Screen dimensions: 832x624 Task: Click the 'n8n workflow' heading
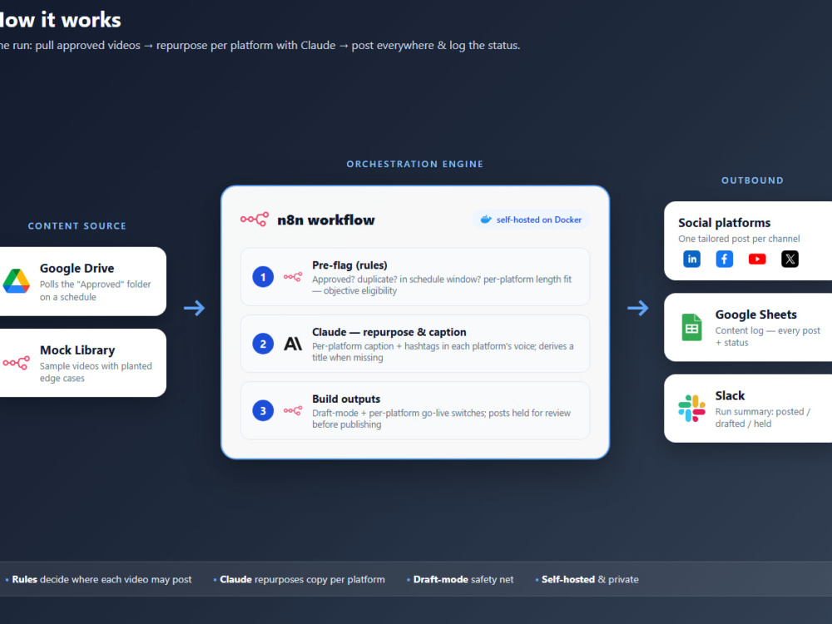click(326, 220)
